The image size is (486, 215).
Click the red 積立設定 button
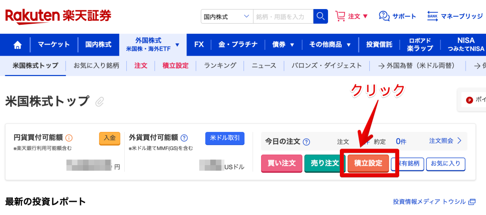pos(368,163)
